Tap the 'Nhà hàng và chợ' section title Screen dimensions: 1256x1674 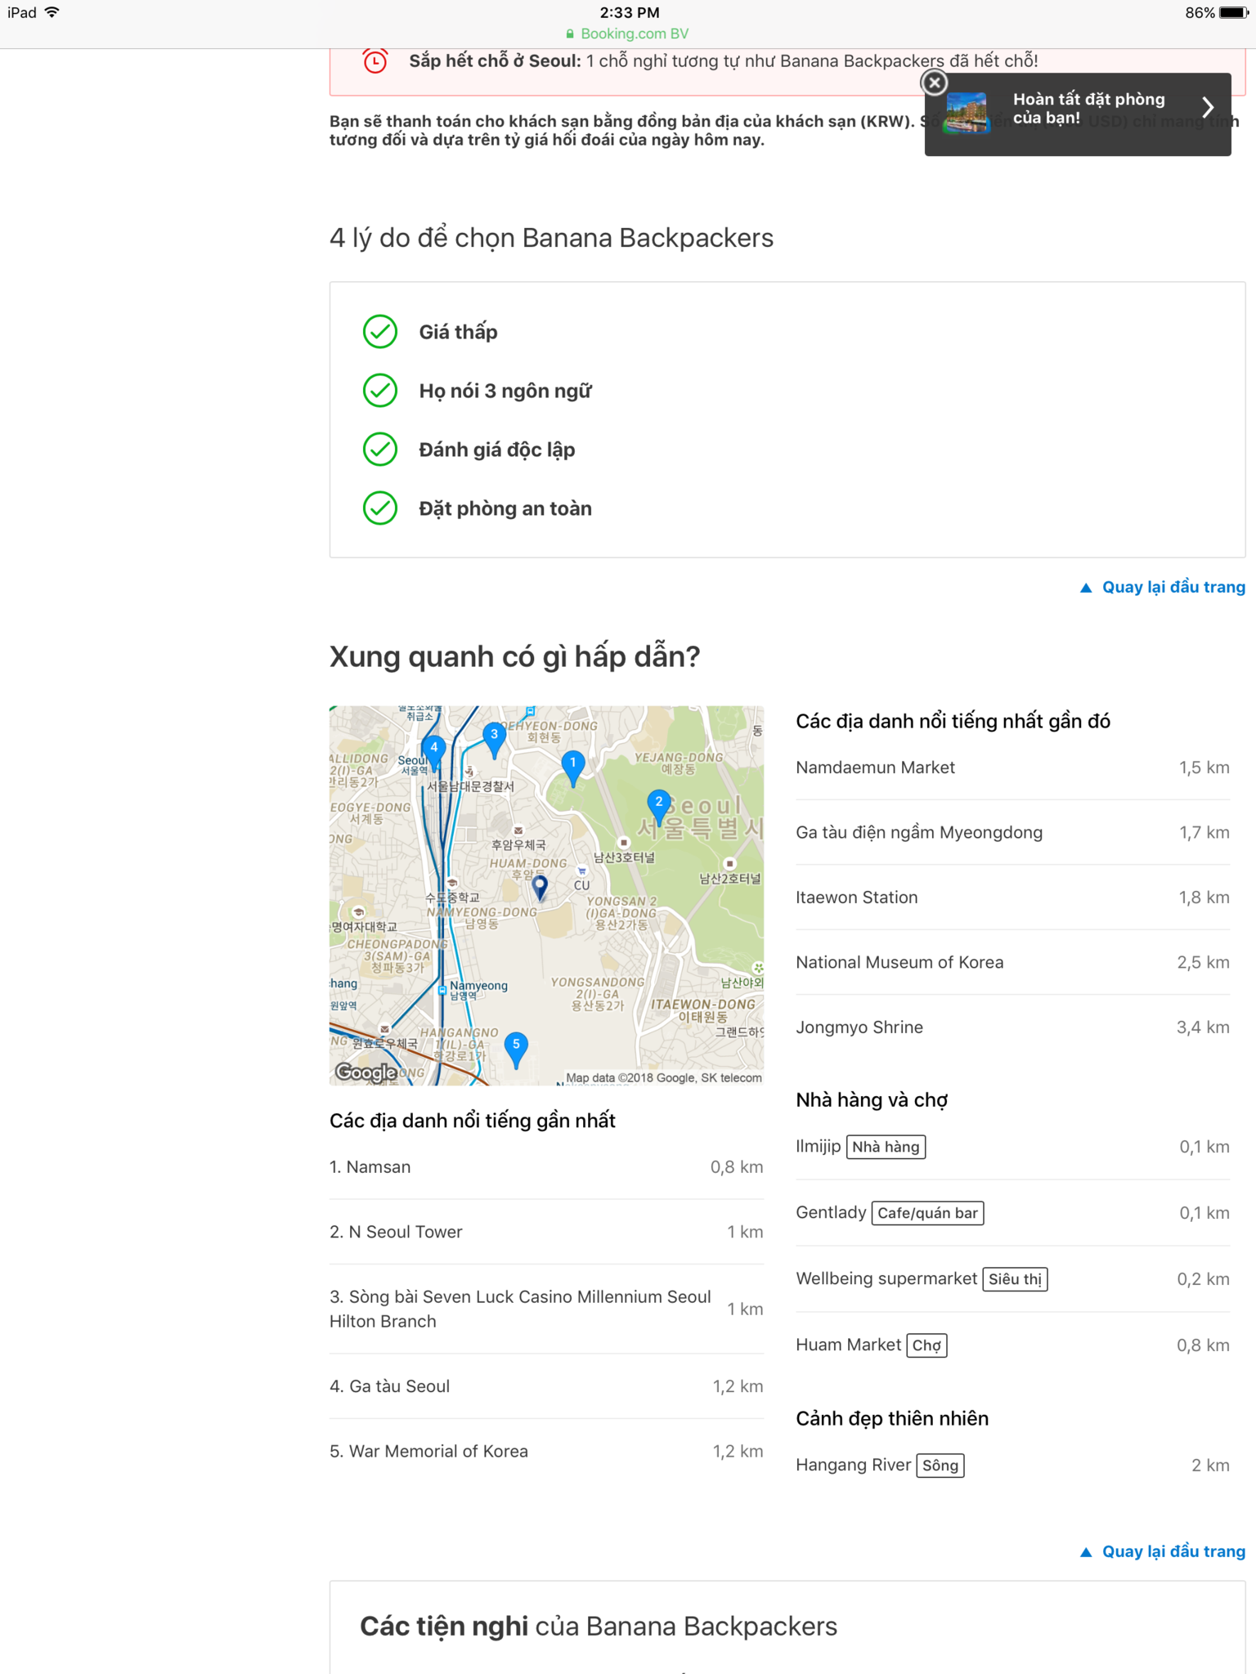click(872, 1100)
